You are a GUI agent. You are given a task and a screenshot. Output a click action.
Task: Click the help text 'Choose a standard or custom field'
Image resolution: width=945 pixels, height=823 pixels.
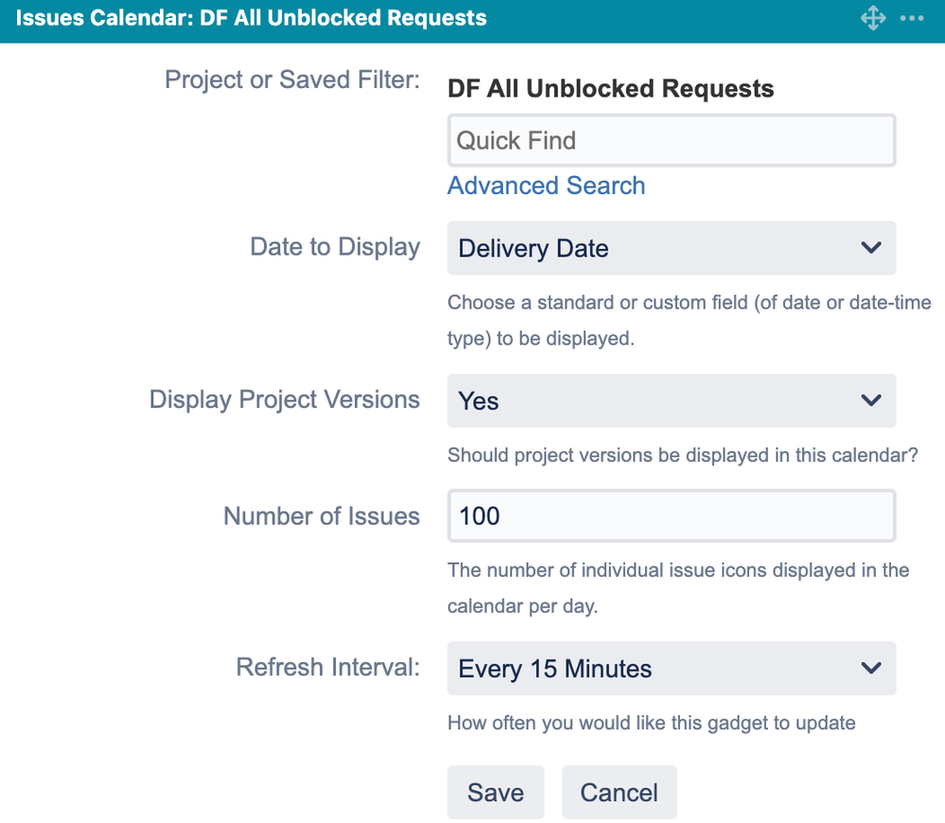click(x=597, y=303)
